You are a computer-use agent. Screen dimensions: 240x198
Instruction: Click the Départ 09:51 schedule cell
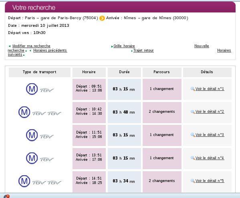click(89, 89)
